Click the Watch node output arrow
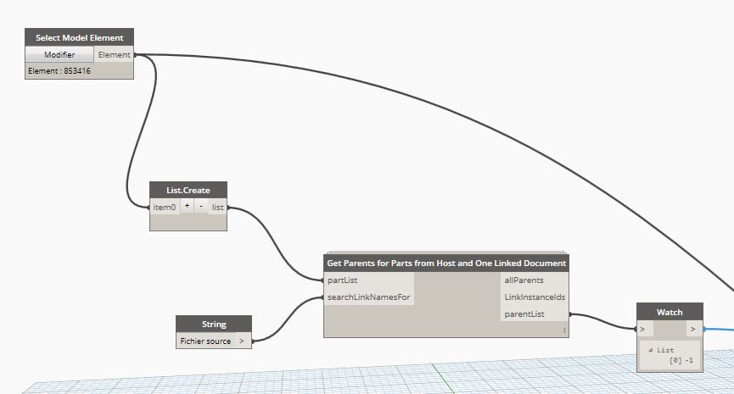 [693, 329]
